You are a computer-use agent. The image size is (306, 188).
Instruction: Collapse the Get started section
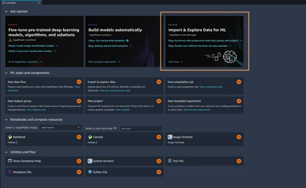point(6,11)
